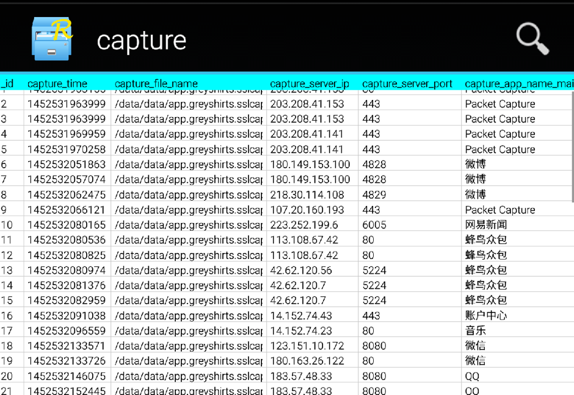Select the capture_server_port column header
The height and width of the screenshot is (395, 574).
pos(407,84)
